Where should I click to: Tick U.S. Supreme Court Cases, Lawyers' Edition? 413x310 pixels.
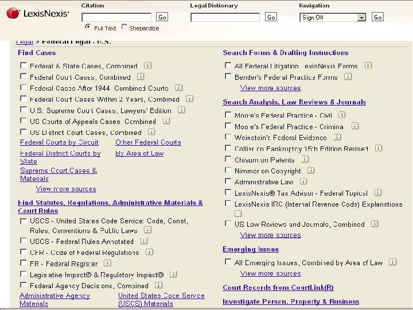pyautogui.click(x=24, y=110)
